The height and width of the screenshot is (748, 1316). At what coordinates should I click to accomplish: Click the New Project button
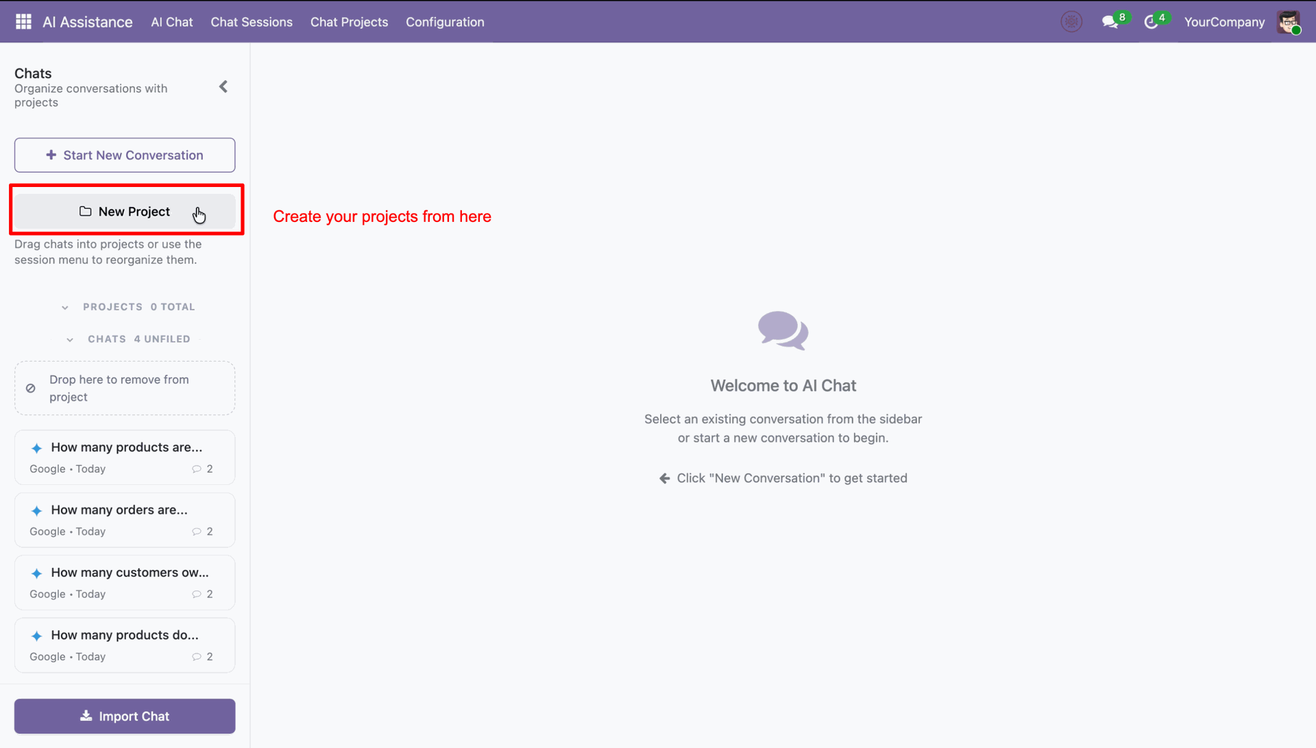click(125, 212)
